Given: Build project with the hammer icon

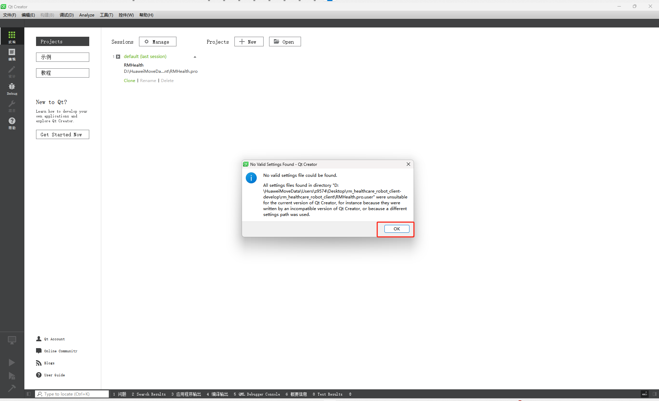Looking at the screenshot, I should (12, 388).
